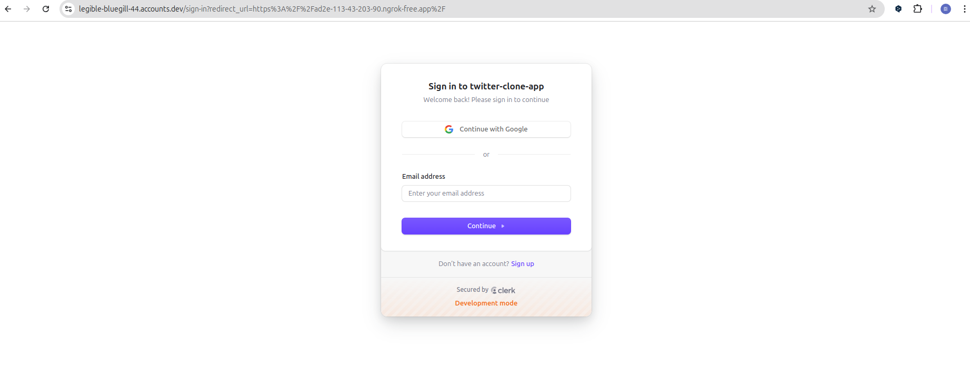Open the Extensions puzzle-piece menu
Screen dimensions: 970x387
[x=917, y=9]
